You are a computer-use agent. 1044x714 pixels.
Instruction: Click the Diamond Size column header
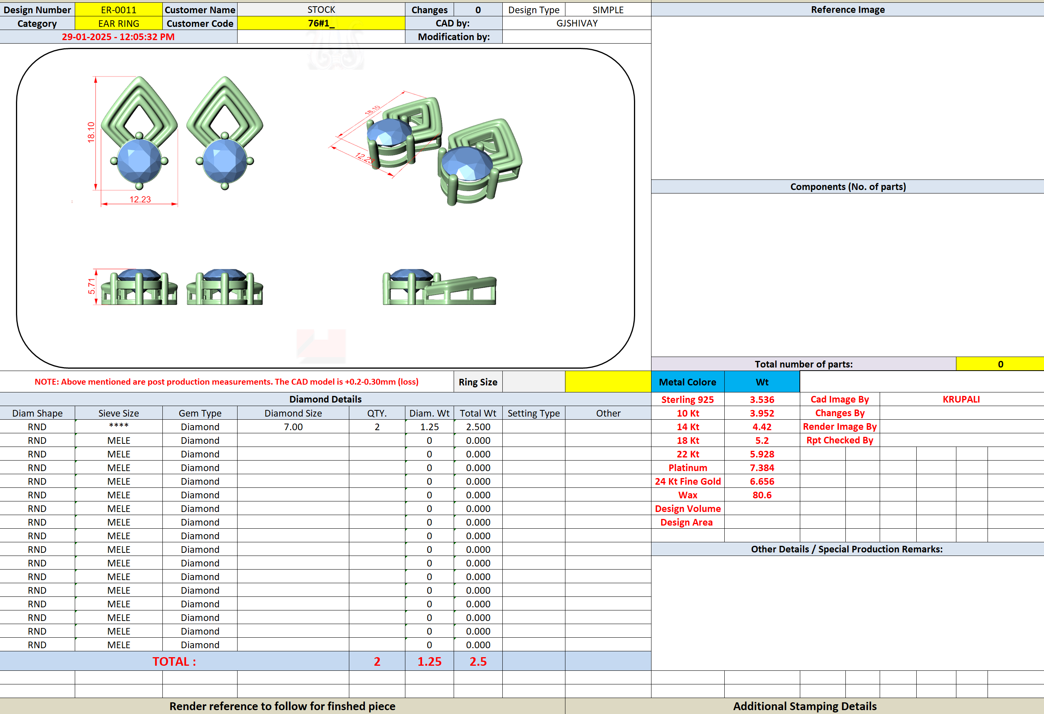tap(293, 413)
